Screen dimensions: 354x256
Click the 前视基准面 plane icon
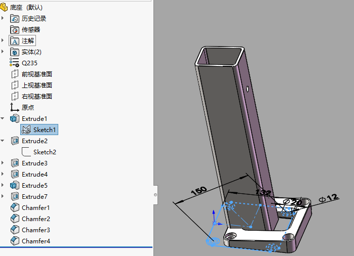(15, 74)
